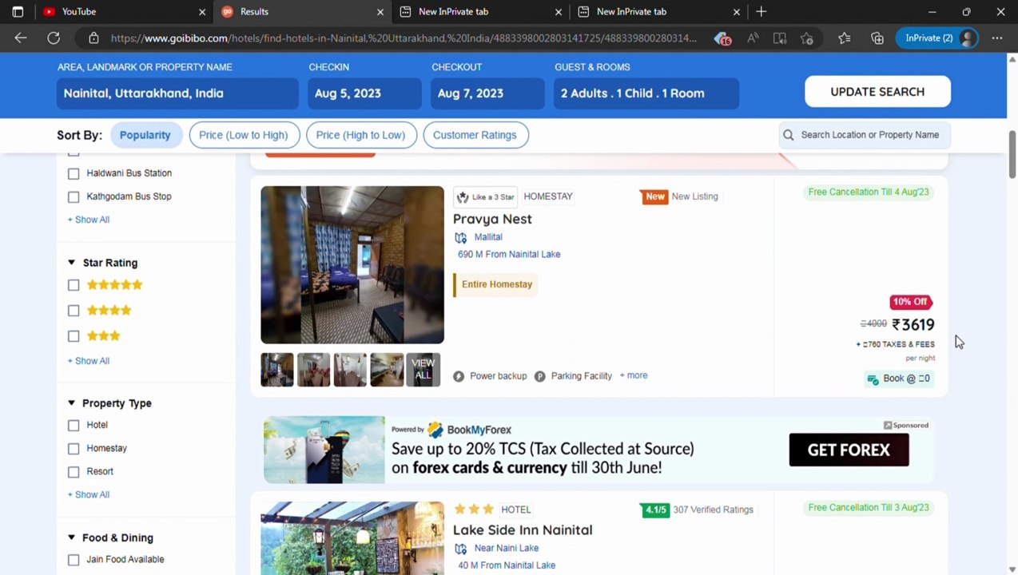Viewport: 1018px width, 575px height.
Task: Click the page vertical scrollbar thumb
Action: [x=1012, y=154]
